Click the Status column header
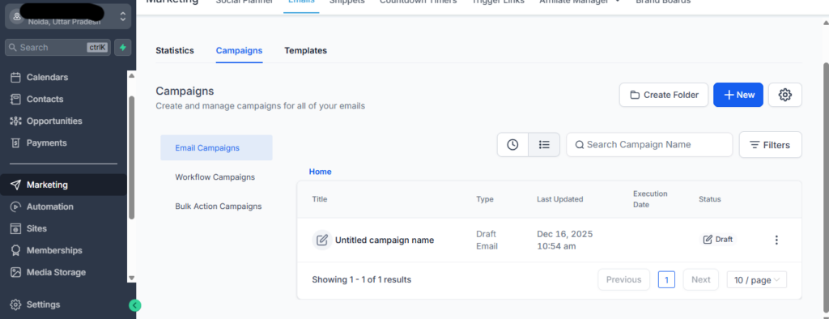This screenshot has width=829, height=319. (710, 199)
